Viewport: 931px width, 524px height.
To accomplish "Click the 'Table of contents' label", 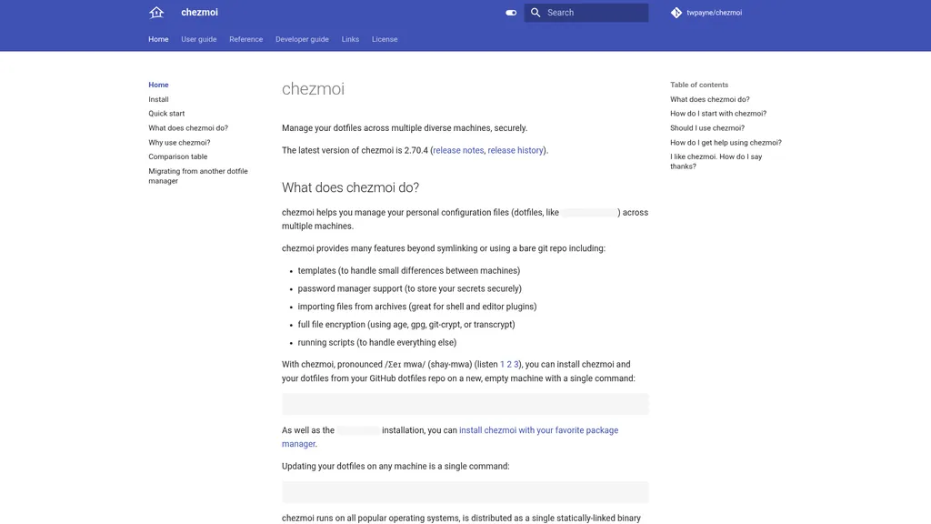I will (699, 85).
